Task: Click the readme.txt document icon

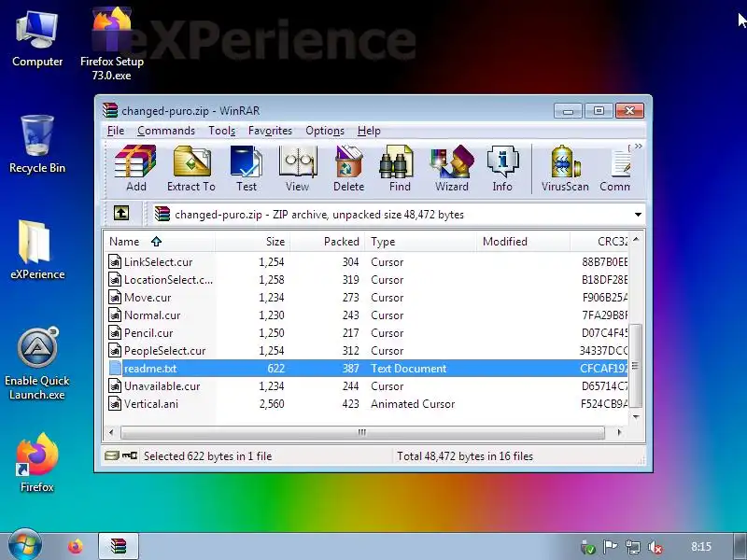Action: tap(115, 368)
